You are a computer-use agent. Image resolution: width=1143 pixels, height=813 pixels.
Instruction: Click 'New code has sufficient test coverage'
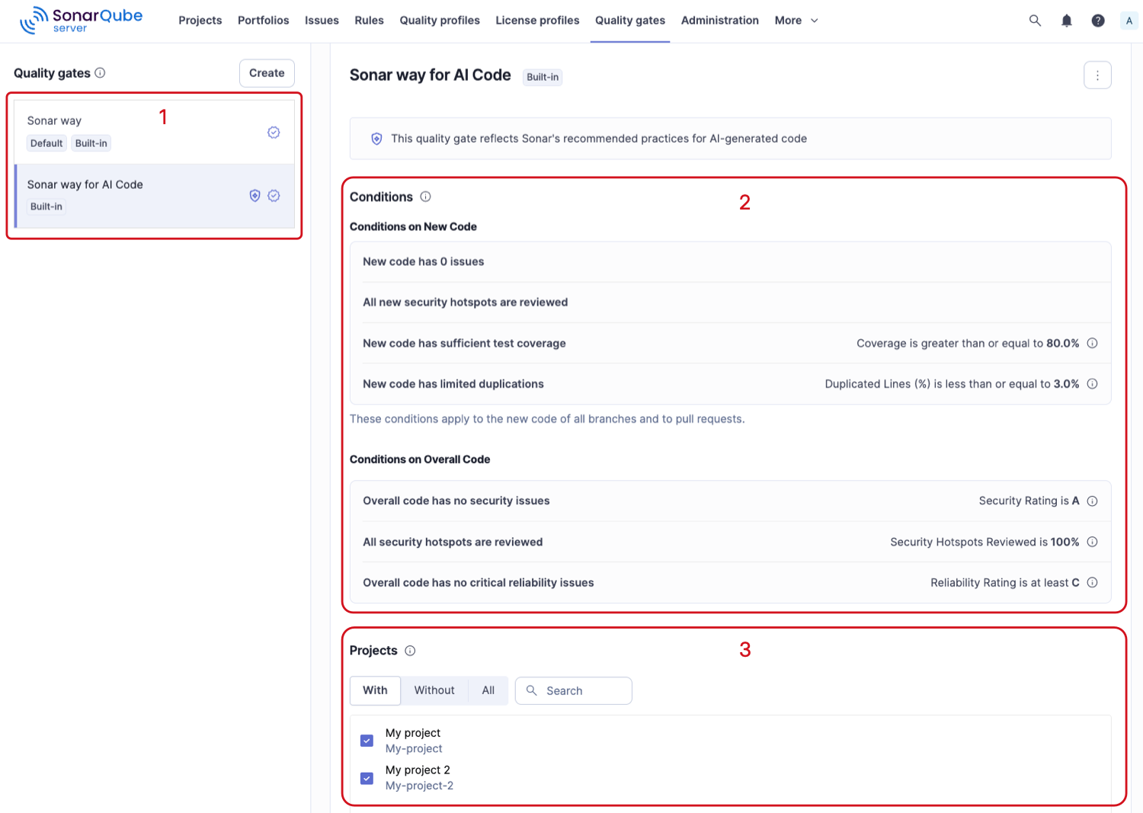click(x=464, y=344)
